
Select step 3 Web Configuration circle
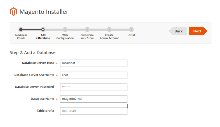tap(65, 29)
